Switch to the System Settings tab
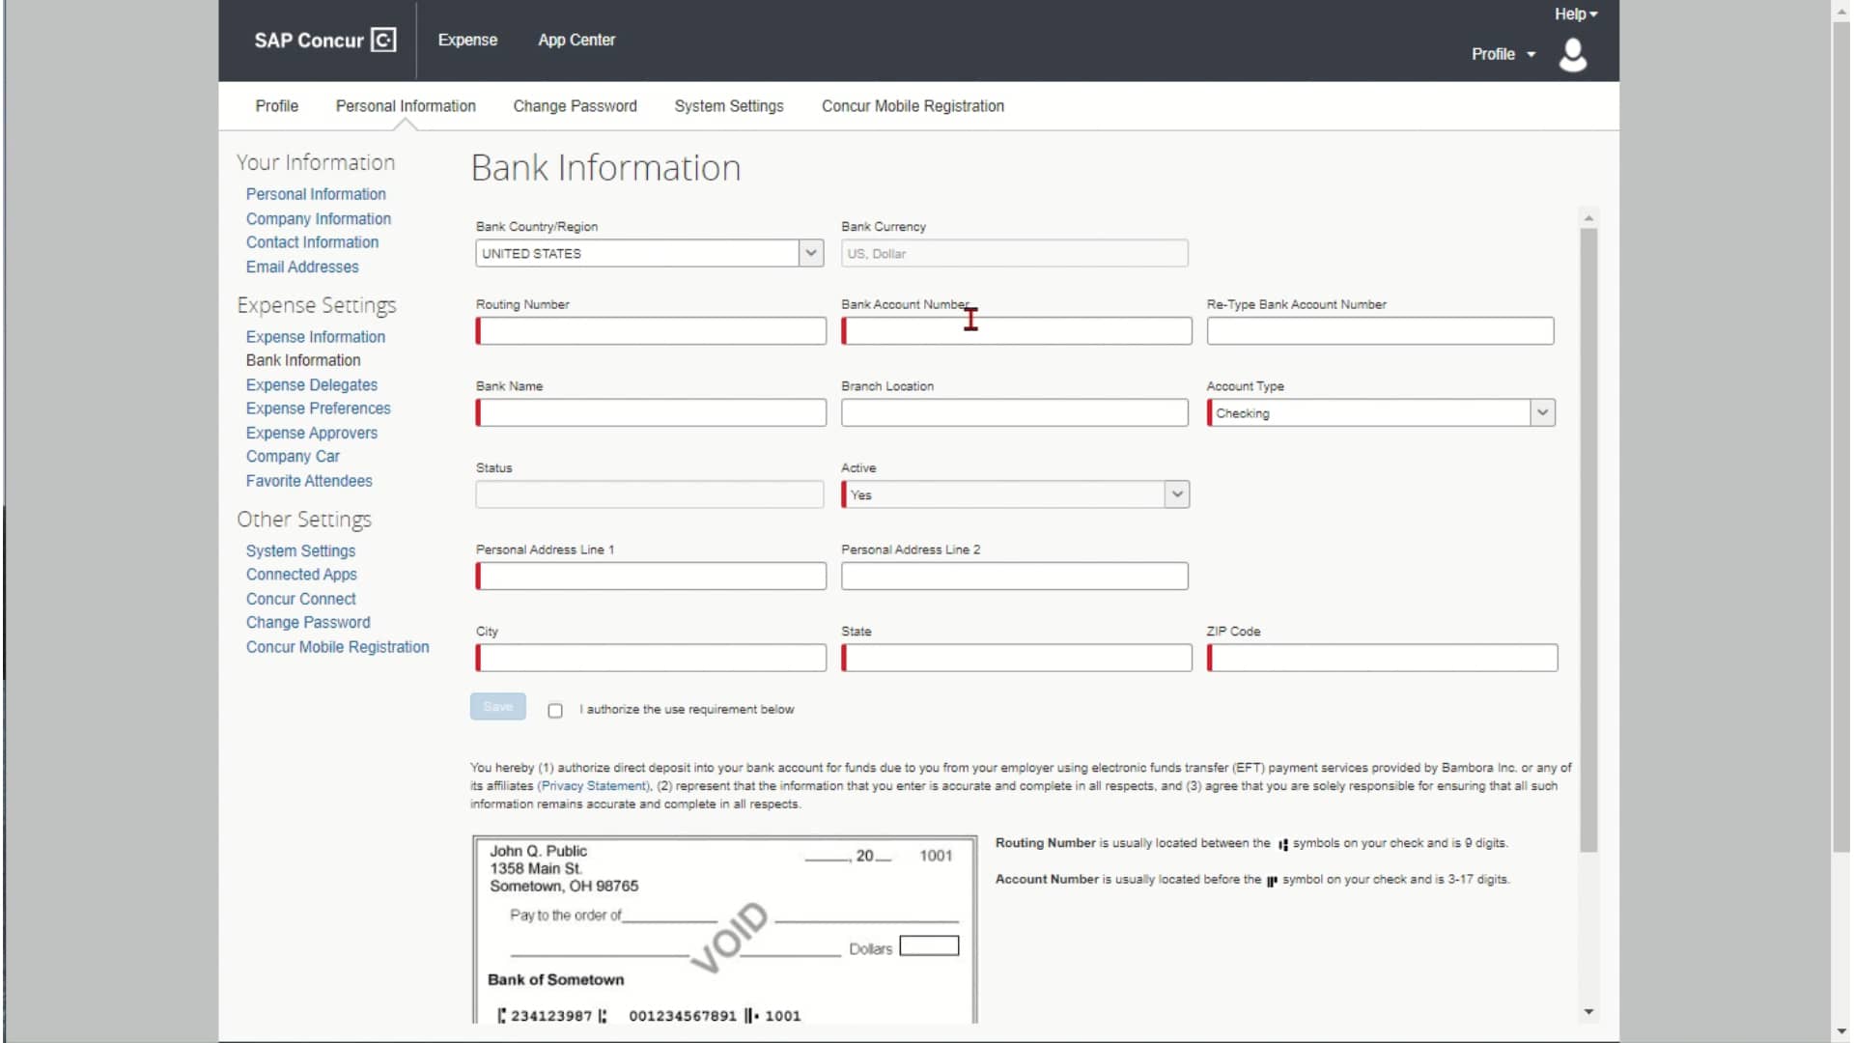 click(728, 106)
